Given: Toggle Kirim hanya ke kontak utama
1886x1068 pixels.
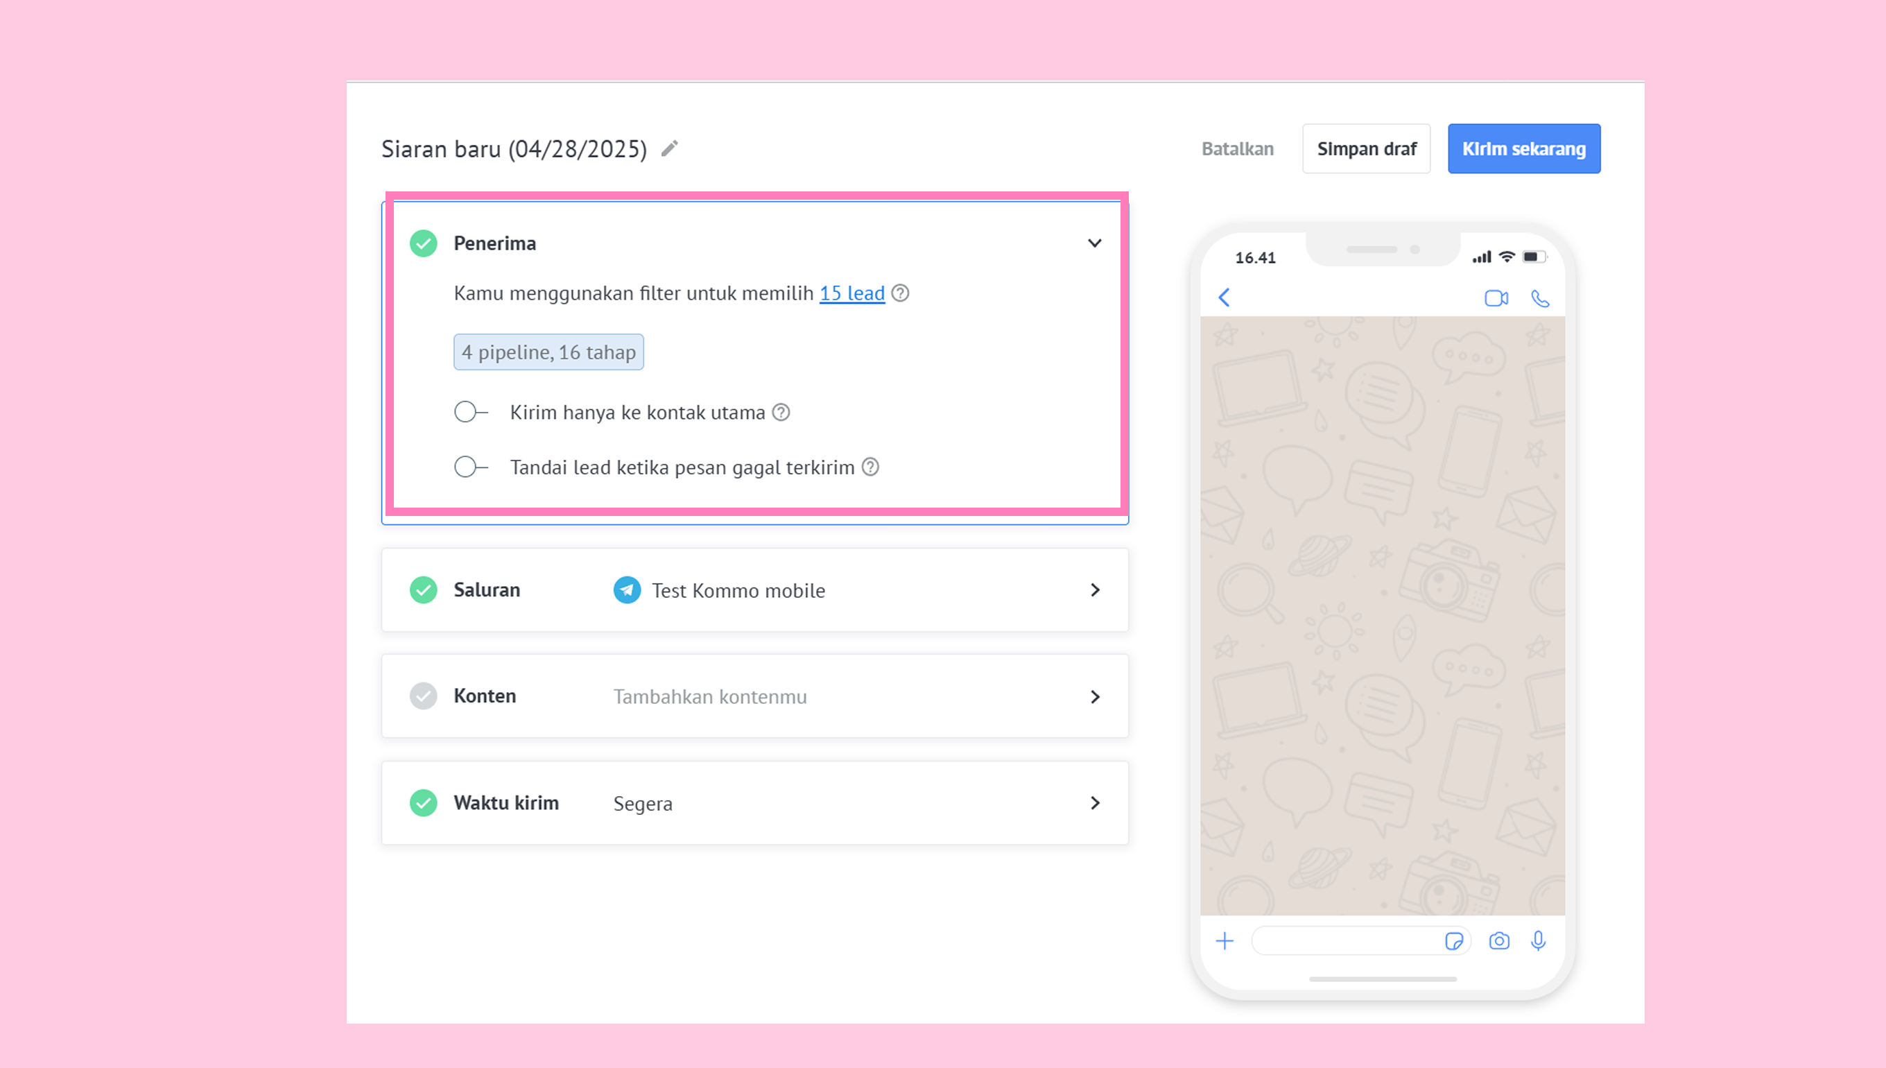Looking at the screenshot, I should tap(470, 412).
